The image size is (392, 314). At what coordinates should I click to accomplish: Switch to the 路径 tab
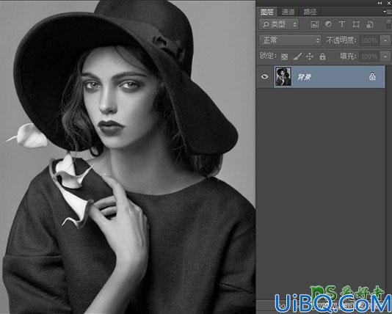pyautogui.click(x=310, y=12)
